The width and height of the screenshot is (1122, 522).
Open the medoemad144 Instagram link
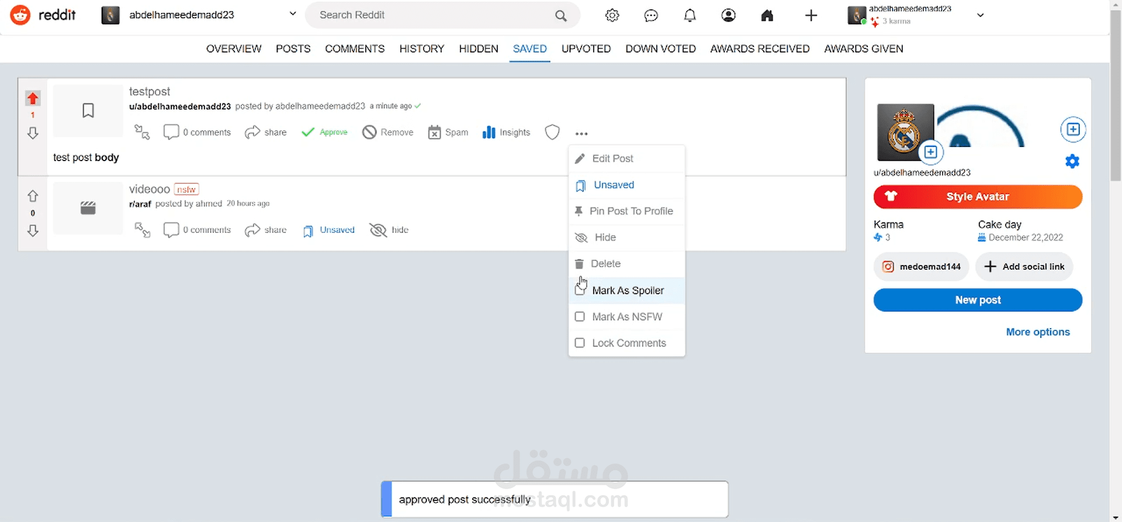click(x=922, y=267)
